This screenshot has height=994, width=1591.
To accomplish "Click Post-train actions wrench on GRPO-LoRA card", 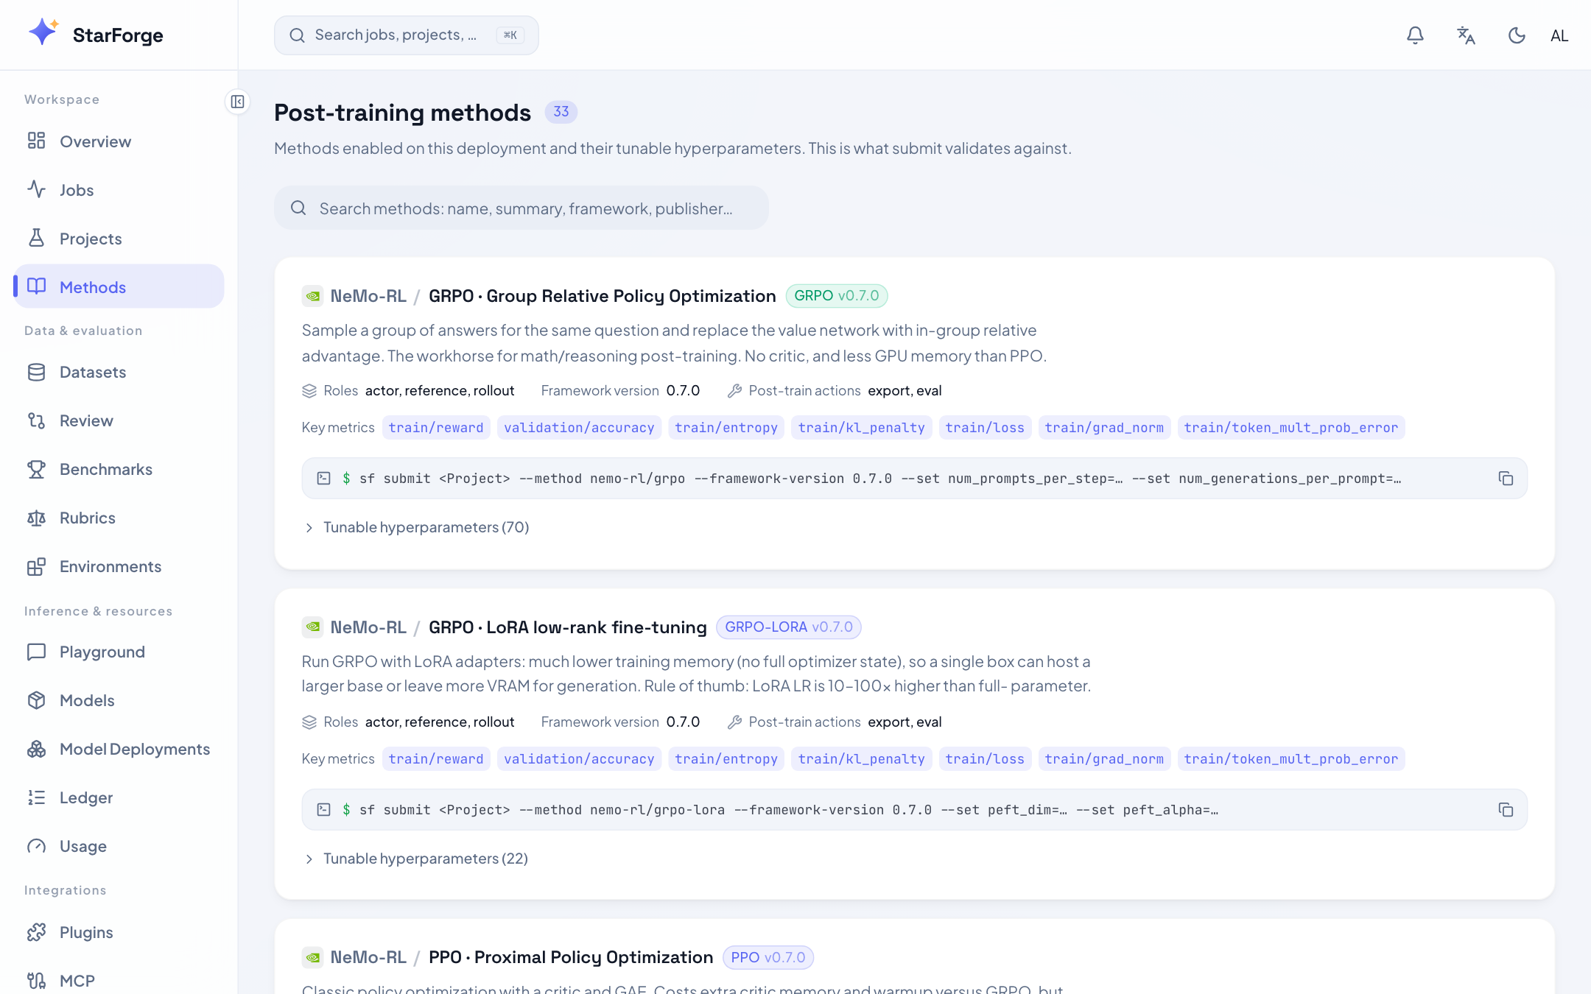I will [x=734, y=722].
